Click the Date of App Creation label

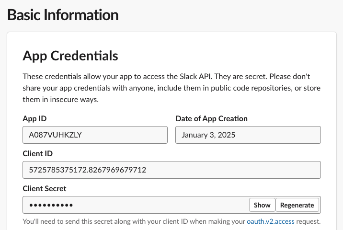211,118
